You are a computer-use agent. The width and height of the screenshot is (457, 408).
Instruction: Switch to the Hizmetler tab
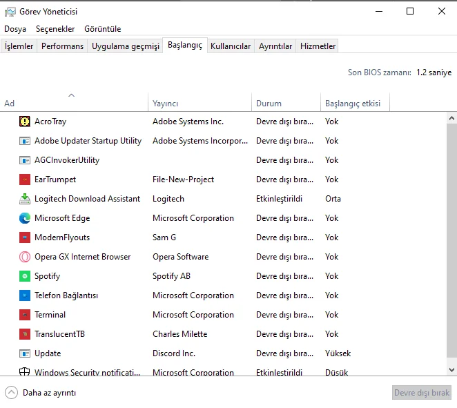pyautogui.click(x=318, y=46)
